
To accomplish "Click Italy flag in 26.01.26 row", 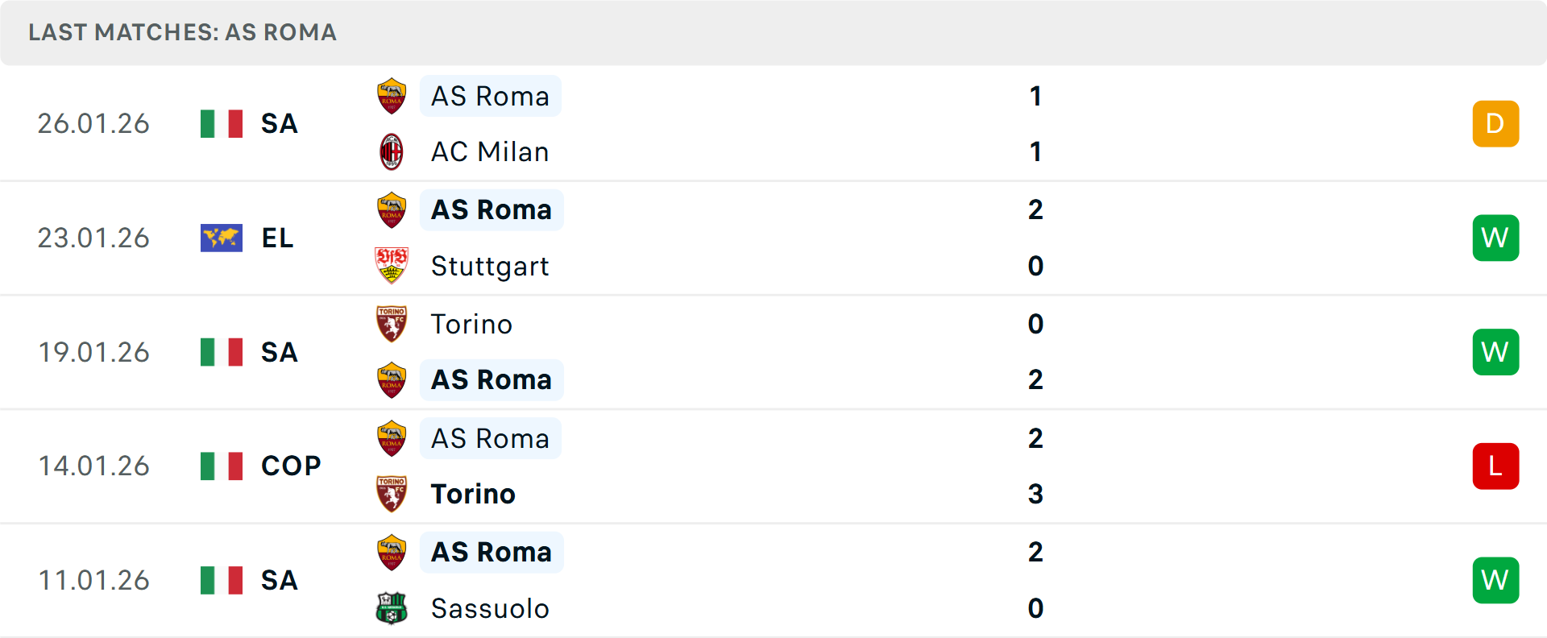I will pos(222,123).
